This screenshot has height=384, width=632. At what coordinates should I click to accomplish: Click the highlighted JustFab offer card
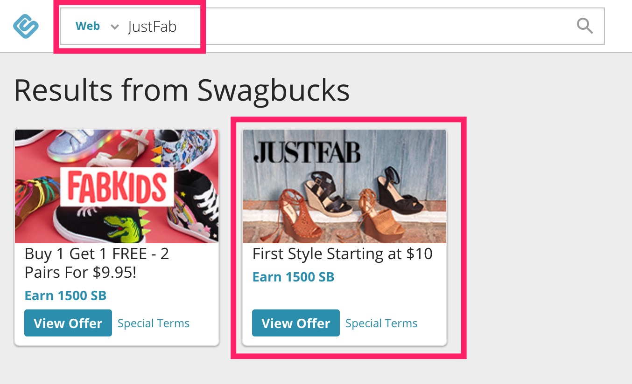[344, 237]
